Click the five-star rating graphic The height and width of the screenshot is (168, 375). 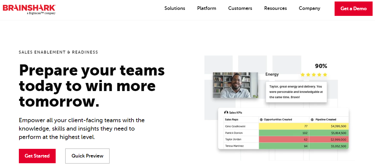(314, 75)
